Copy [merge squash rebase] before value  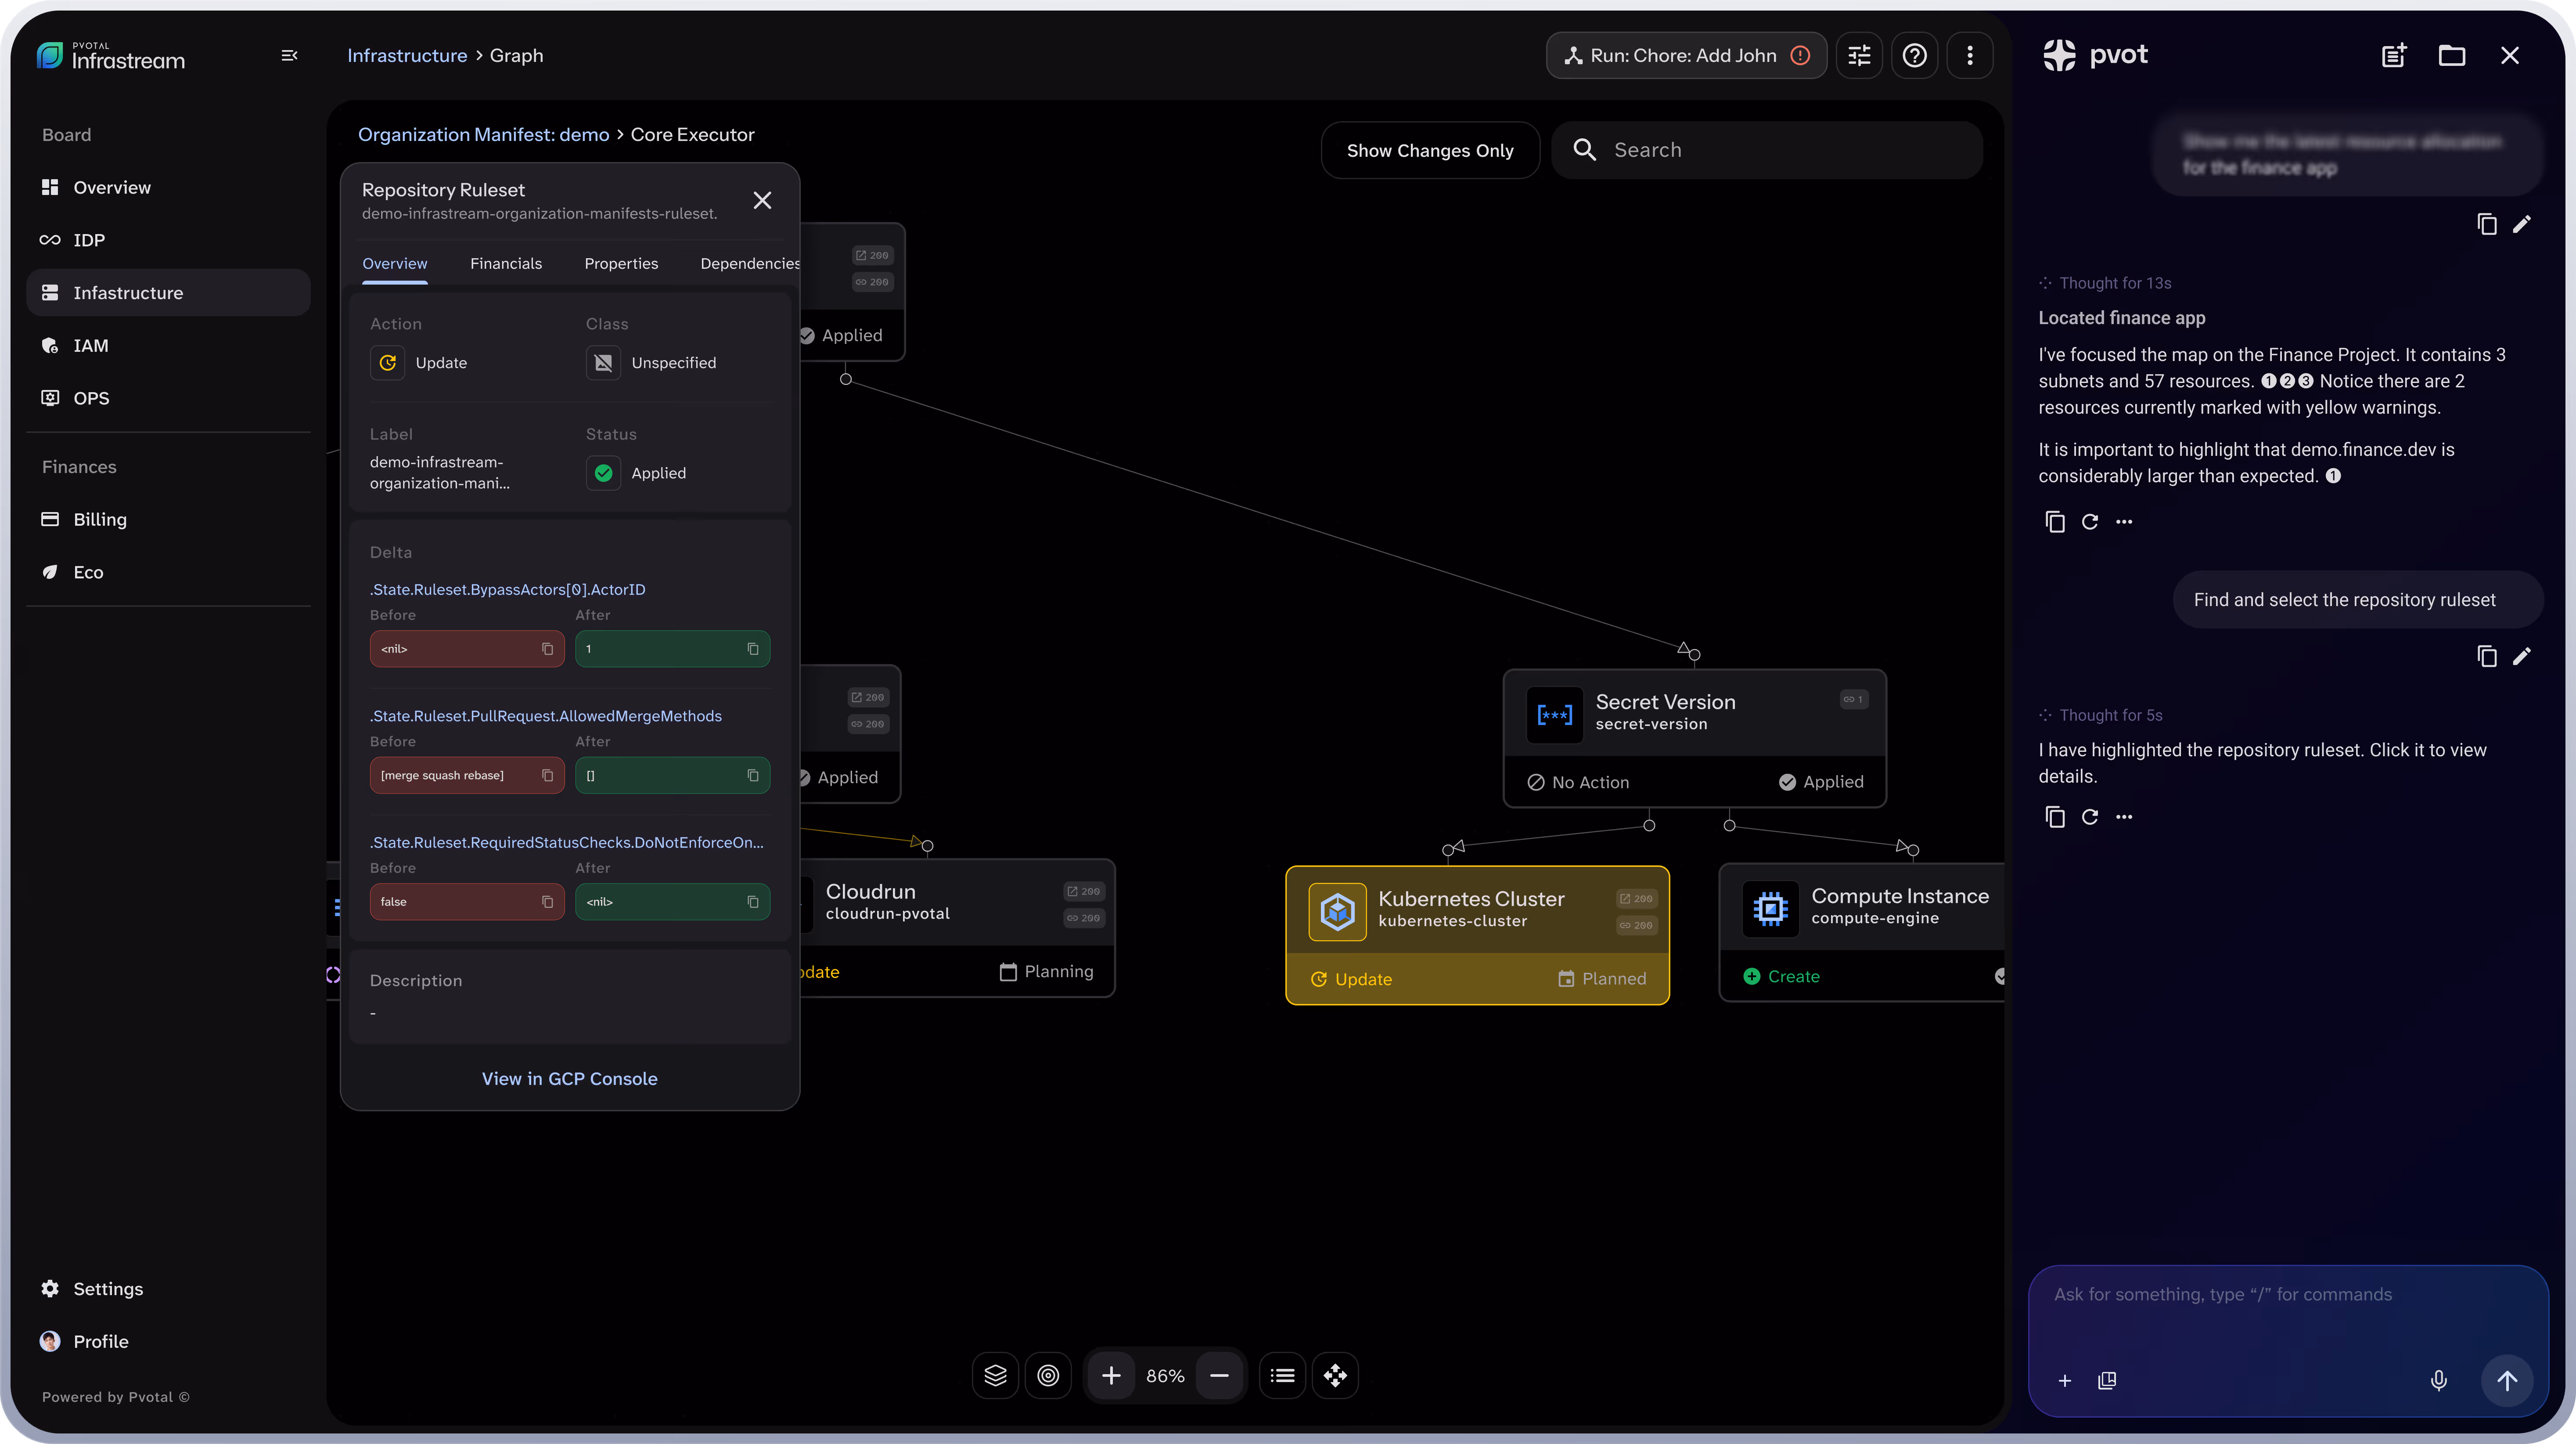(x=547, y=776)
